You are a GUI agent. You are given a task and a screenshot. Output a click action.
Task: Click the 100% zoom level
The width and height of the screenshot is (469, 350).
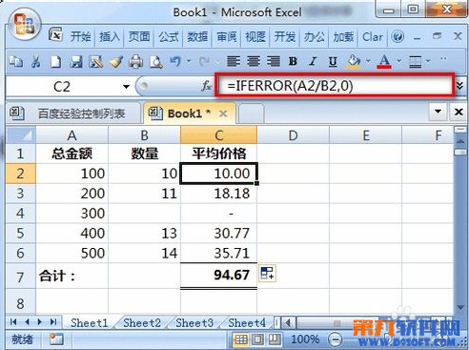pyautogui.click(x=305, y=340)
